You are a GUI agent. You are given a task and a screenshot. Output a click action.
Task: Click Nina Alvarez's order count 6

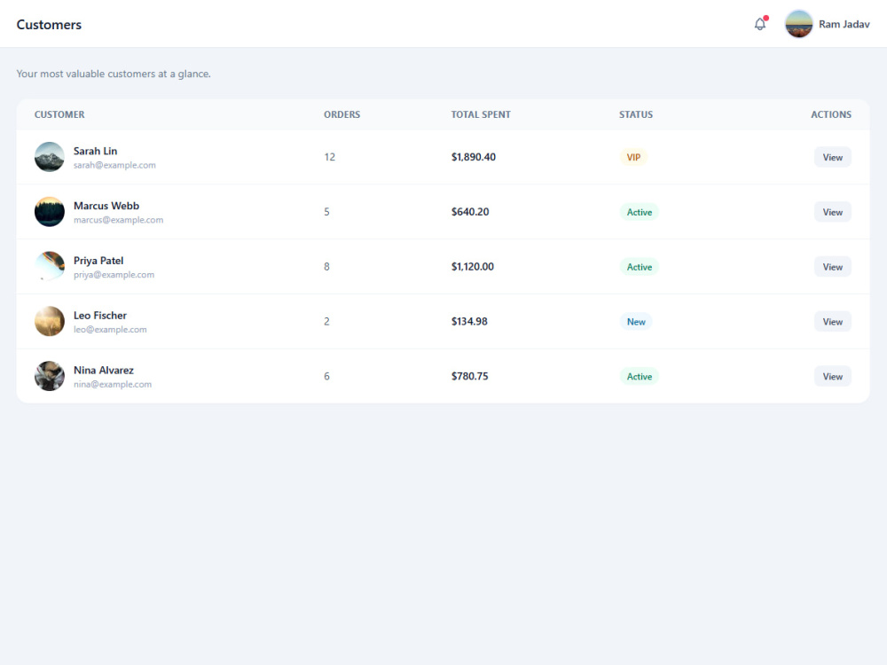(x=326, y=377)
